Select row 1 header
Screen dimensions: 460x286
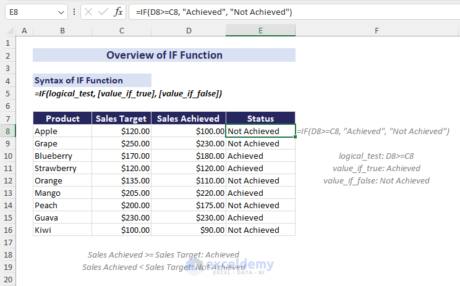(7, 43)
